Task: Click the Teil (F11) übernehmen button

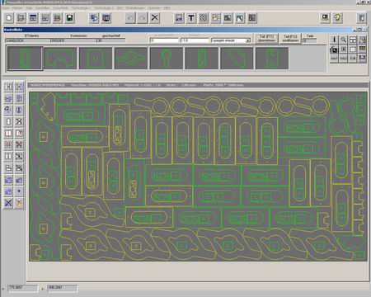Action: tap(266, 39)
